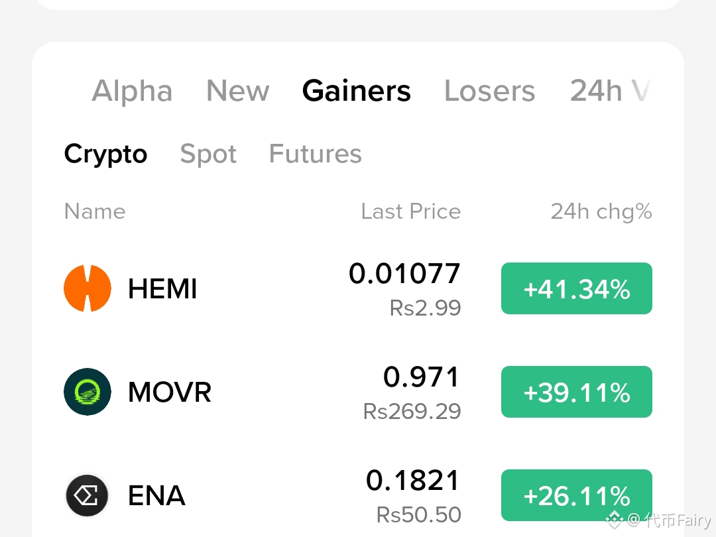This screenshot has width=716, height=537.
Task: Tap the orange HEMI coin icon
Action: click(88, 288)
